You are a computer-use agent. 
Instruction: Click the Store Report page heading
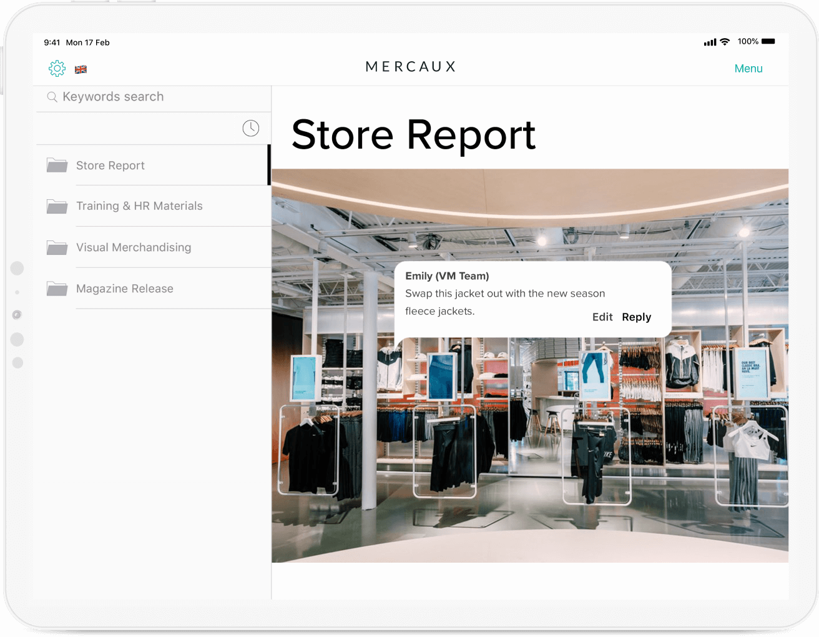pyautogui.click(x=413, y=135)
